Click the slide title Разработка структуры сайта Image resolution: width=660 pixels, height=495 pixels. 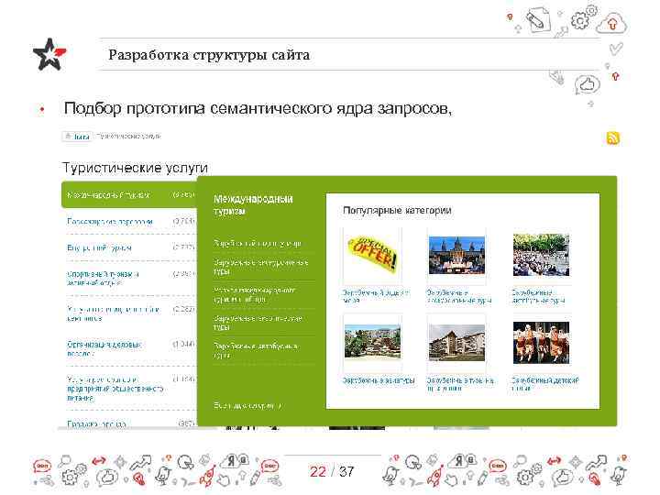point(209,55)
